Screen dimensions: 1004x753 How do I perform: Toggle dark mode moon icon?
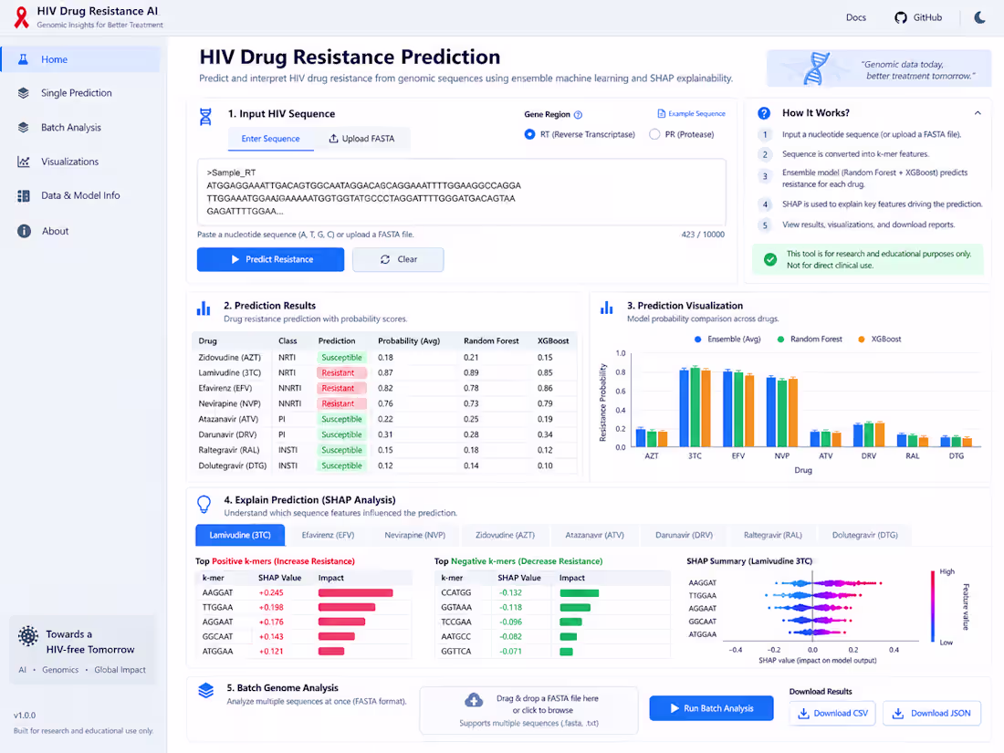(979, 17)
